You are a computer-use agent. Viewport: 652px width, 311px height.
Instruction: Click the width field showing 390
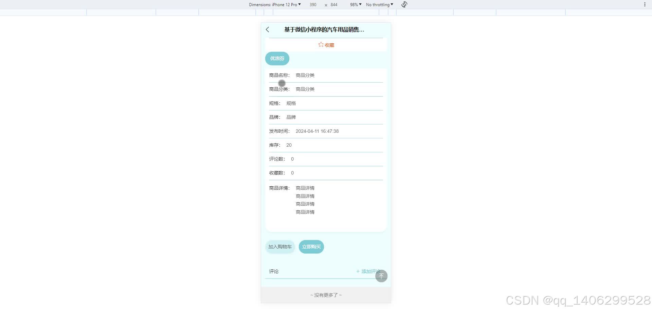[313, 5]
